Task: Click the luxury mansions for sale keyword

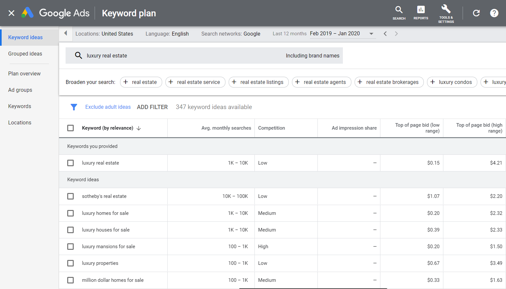Action: 108,247
